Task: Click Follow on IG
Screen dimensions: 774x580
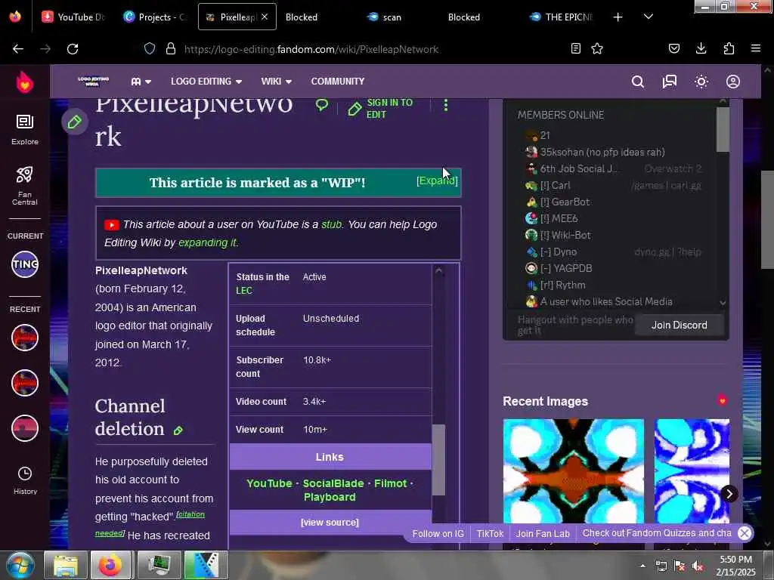Action: [438, 534]
